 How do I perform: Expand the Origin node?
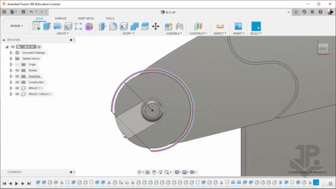point(11,65)
